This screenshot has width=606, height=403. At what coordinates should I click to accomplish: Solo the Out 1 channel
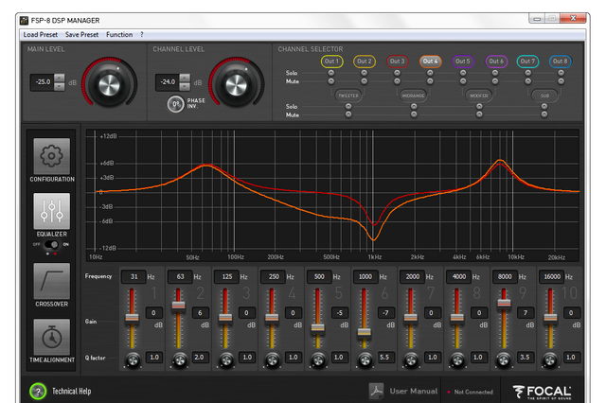(331, 73)
